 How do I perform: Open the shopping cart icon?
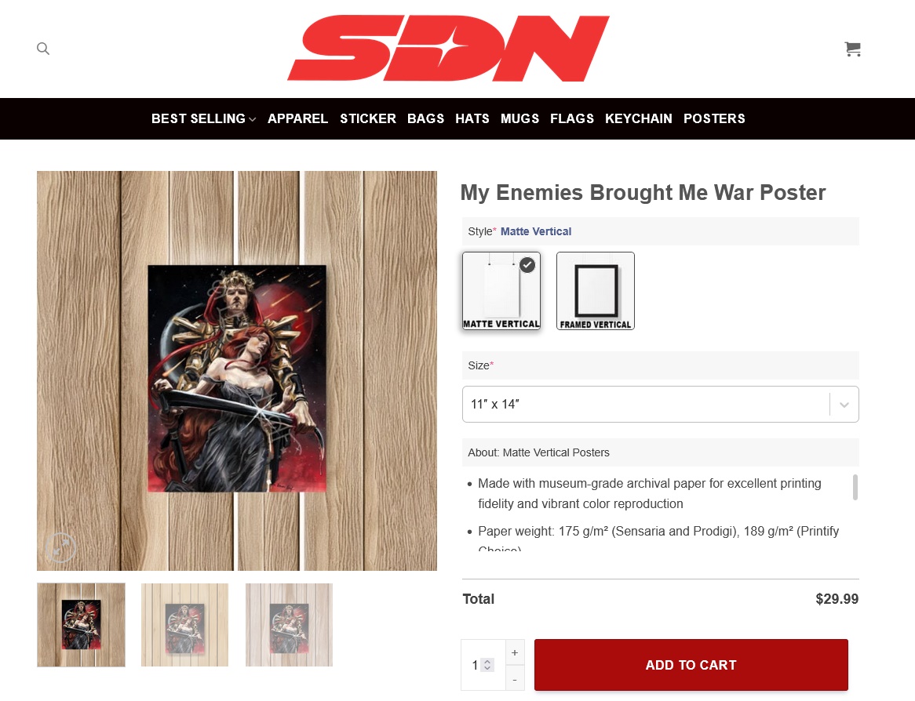[852, 49]
